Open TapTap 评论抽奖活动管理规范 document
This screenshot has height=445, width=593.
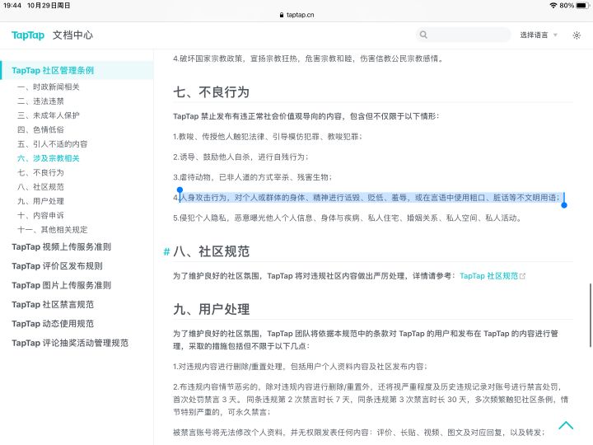70,343
